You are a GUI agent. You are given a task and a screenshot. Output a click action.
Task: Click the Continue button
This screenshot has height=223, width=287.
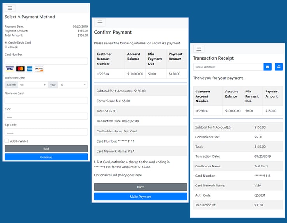point(46,157)
